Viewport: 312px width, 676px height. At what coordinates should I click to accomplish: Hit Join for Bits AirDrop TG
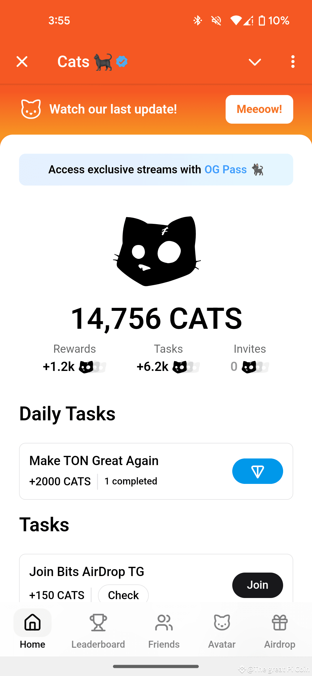coord(257,585)
